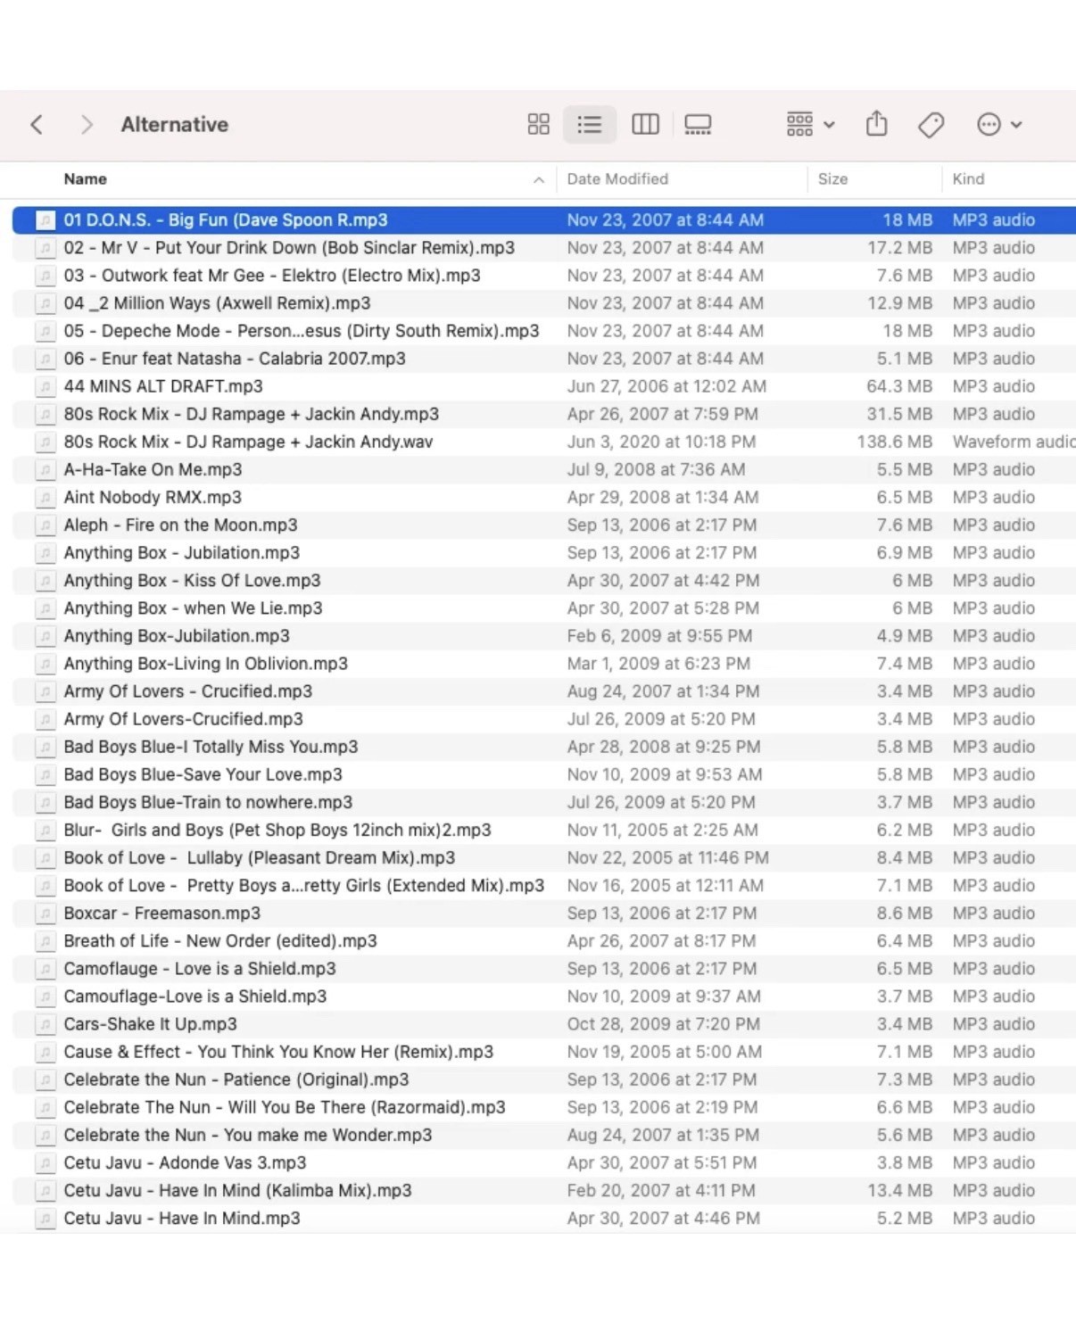Viewport: 1076px width, 1323px height.
Task: Select Bad Boys Blue-Train to nowhere.mp3
Action: [x=208, y=802]
